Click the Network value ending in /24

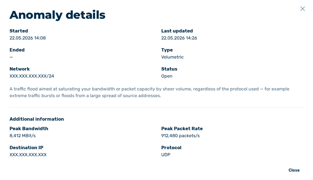[32, 76]
